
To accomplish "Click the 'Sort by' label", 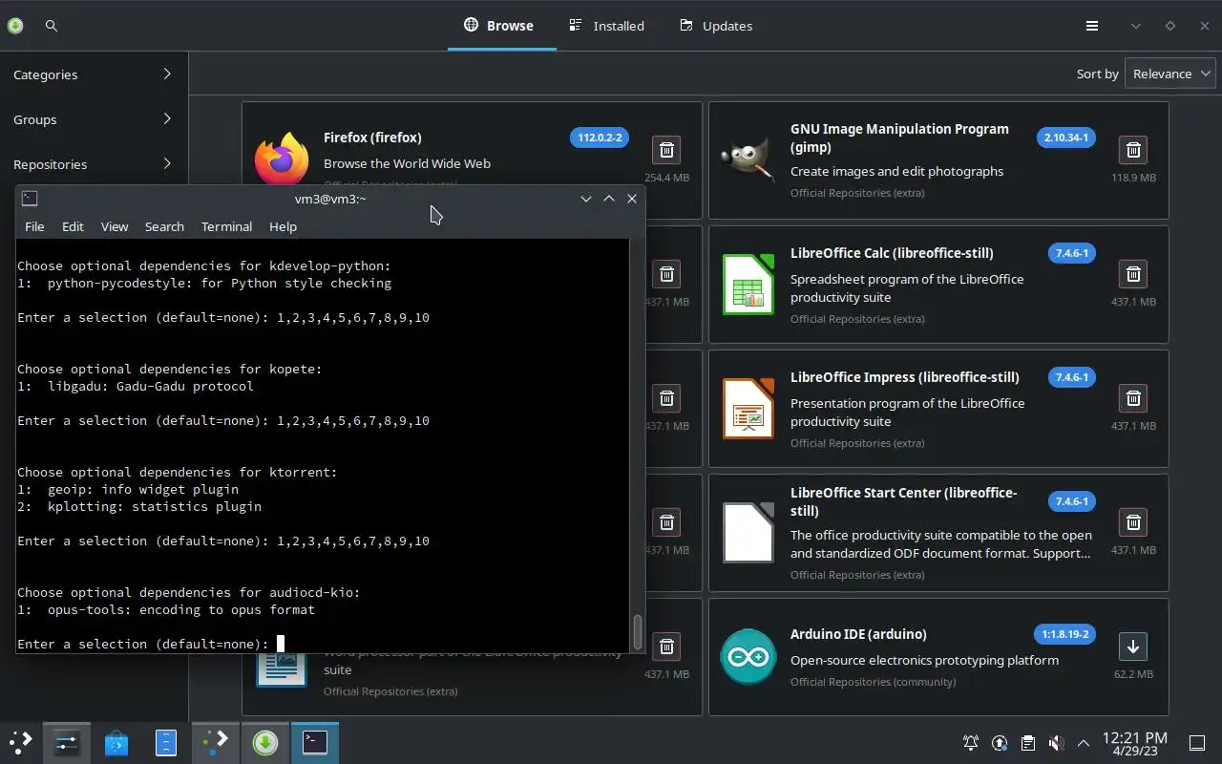I will tap(1097, 74).
